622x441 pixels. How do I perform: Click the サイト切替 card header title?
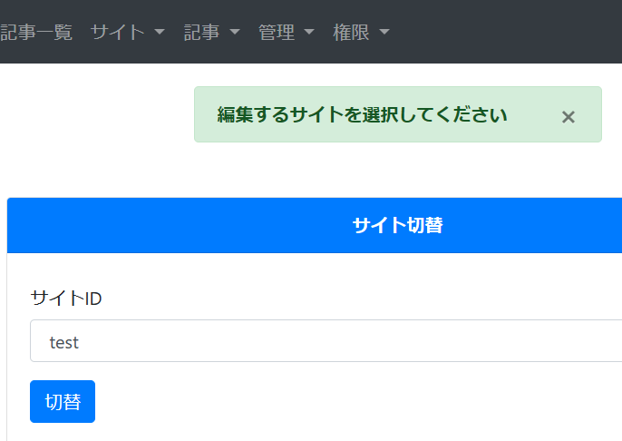pos(397,226)
